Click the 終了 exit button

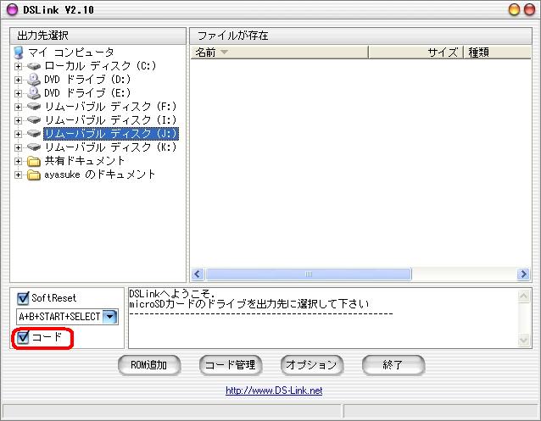point(393,365)
